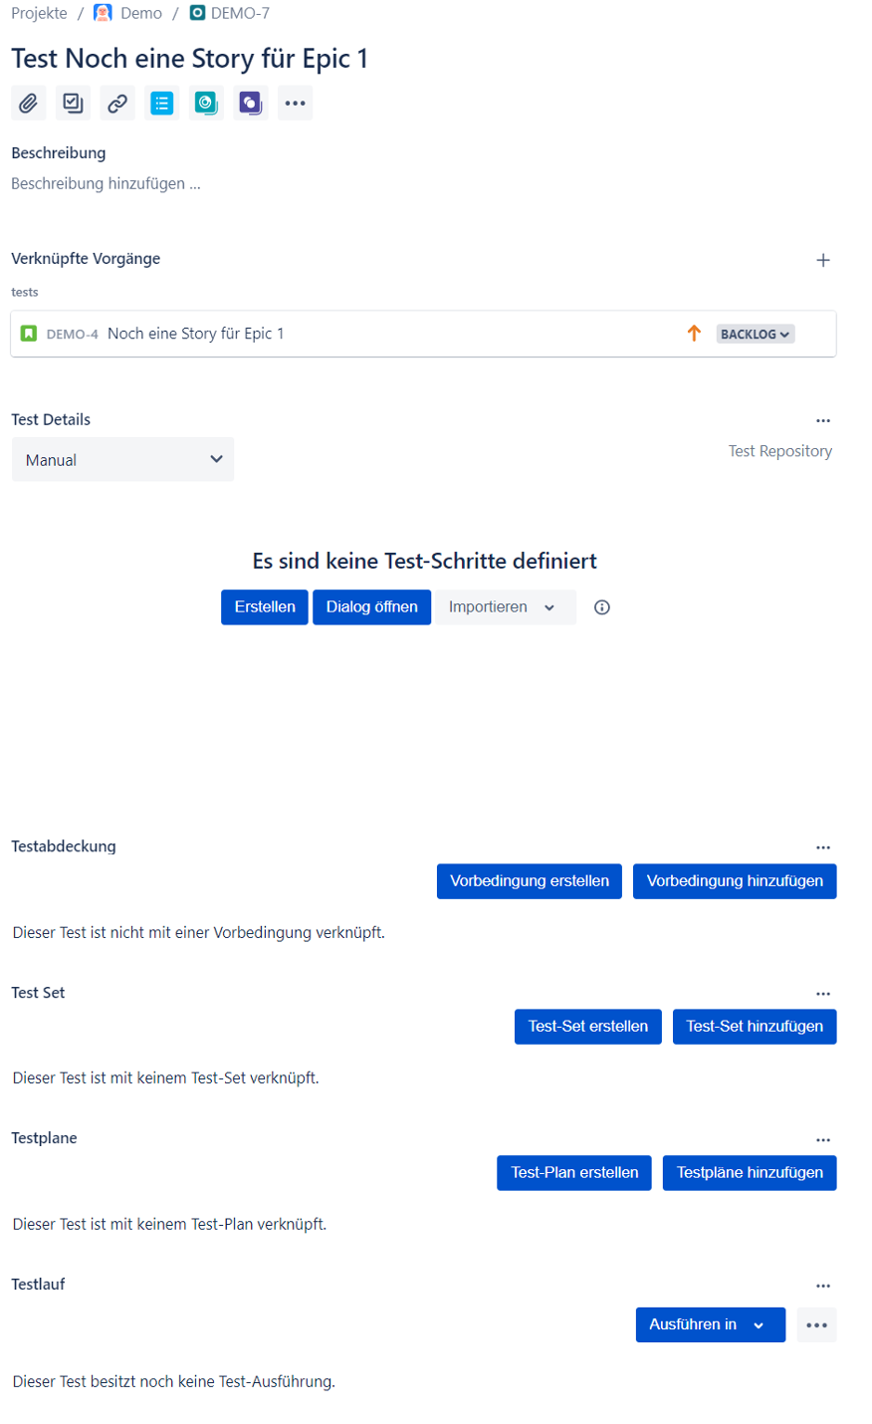Click the info icon next to Importieren

(602, 607)
